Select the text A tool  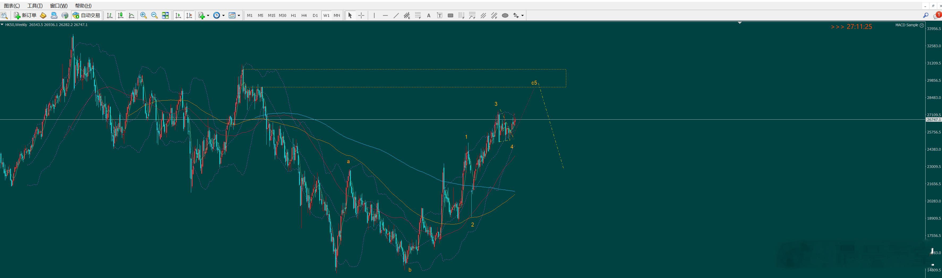[429, 15]
